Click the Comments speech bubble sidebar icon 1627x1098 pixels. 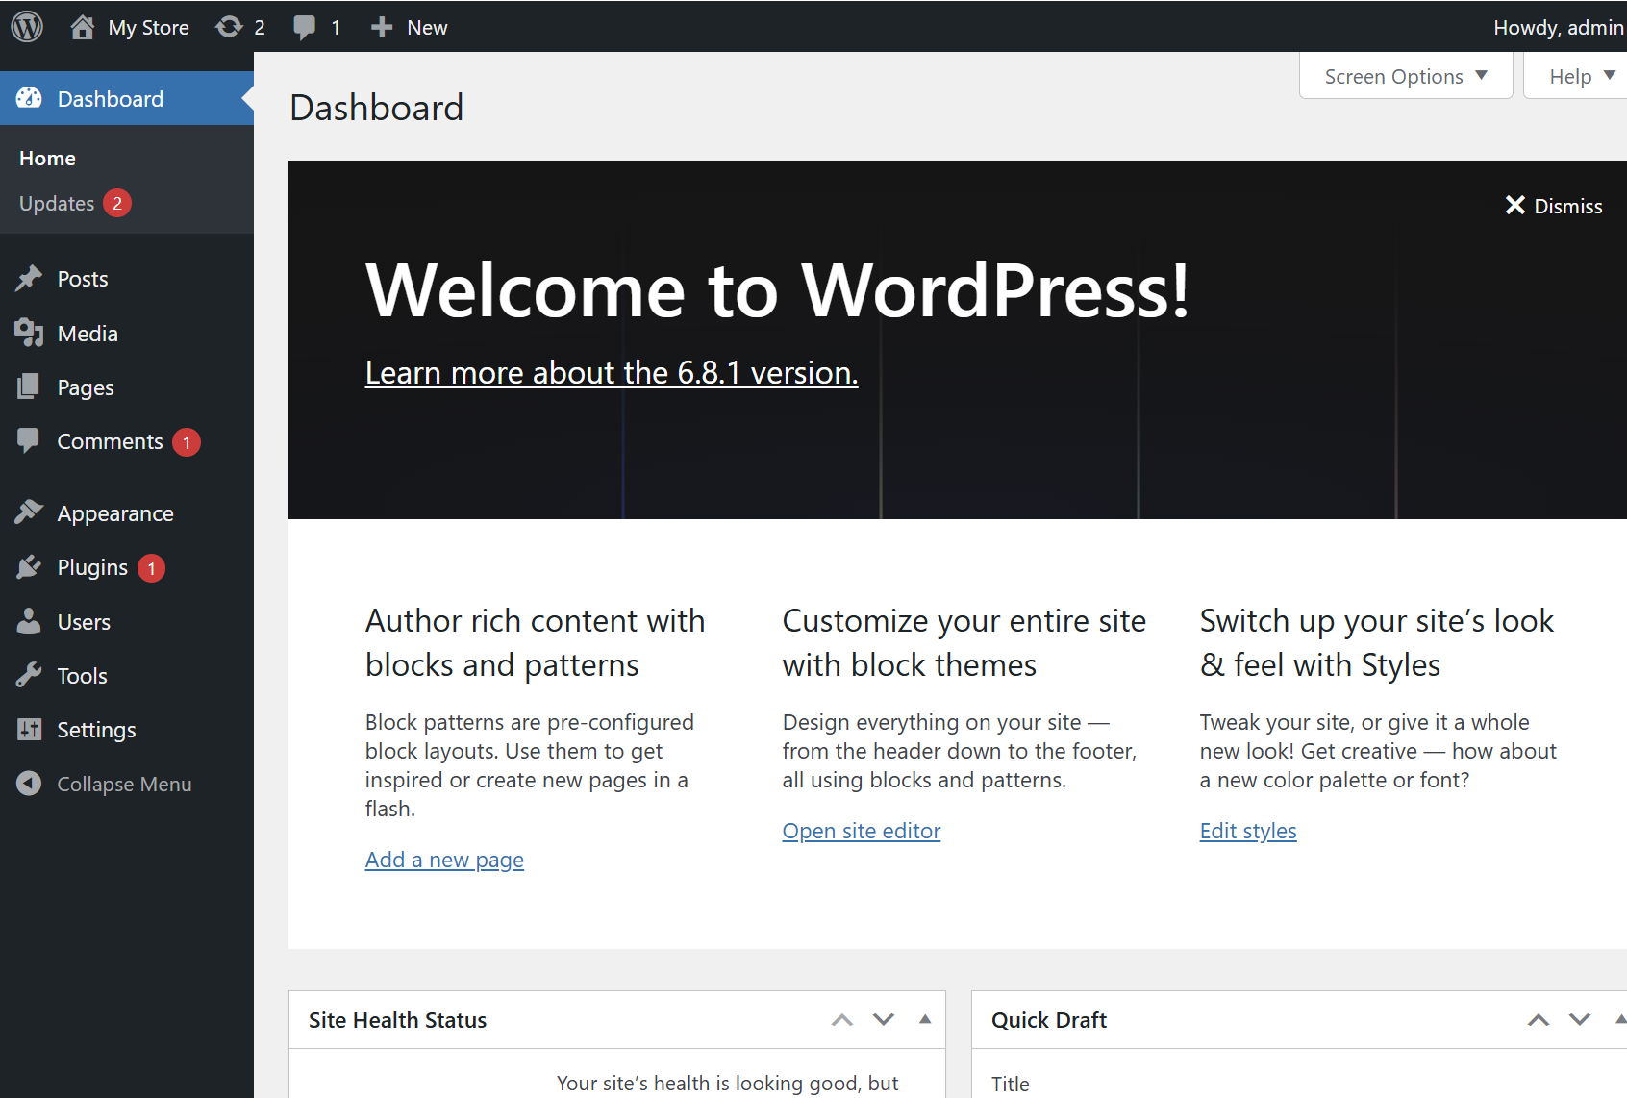pyautogui.click(x=29, y=440)
